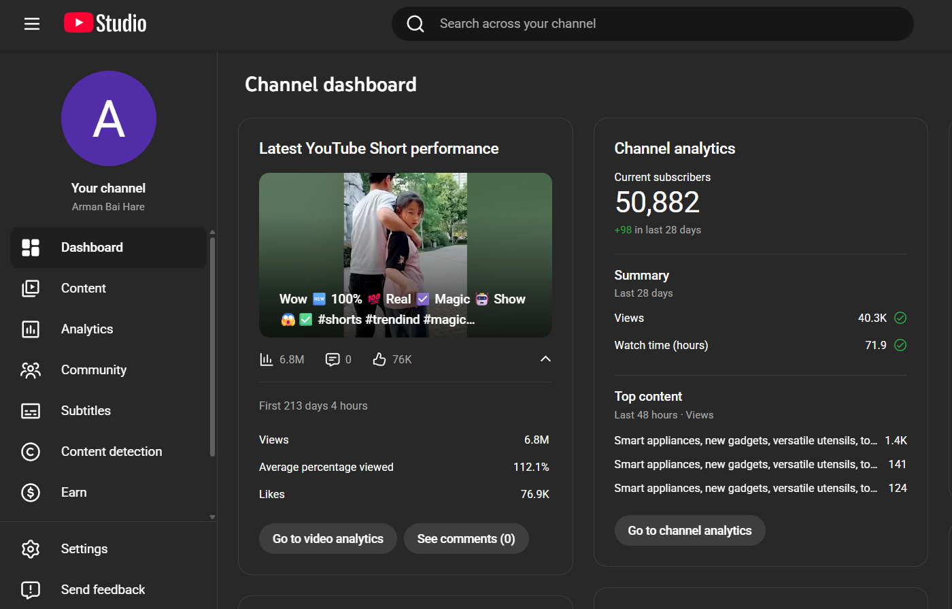This screenshot has width=952, height=609.
Task: Open the Earn dollar icon
Action: [31, 493]
